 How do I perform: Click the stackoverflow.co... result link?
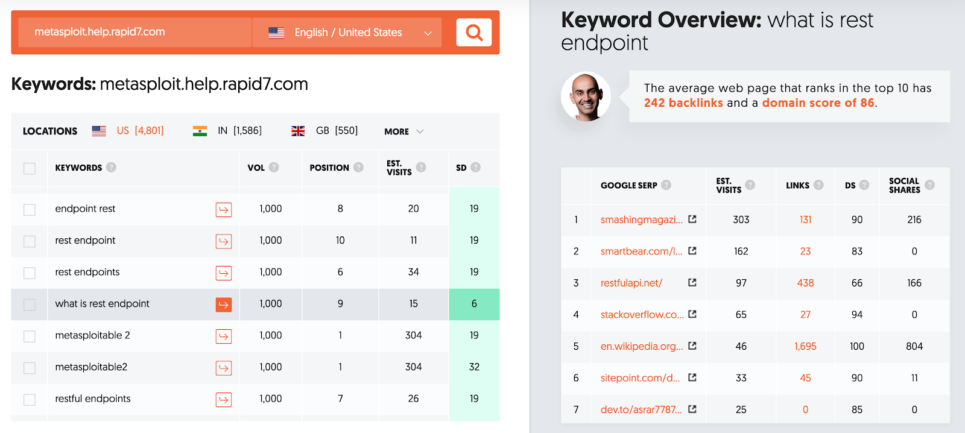[x=642, y=315]
